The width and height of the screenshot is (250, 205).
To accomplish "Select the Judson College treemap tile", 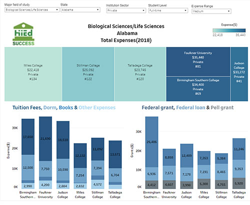I will 239,74.
